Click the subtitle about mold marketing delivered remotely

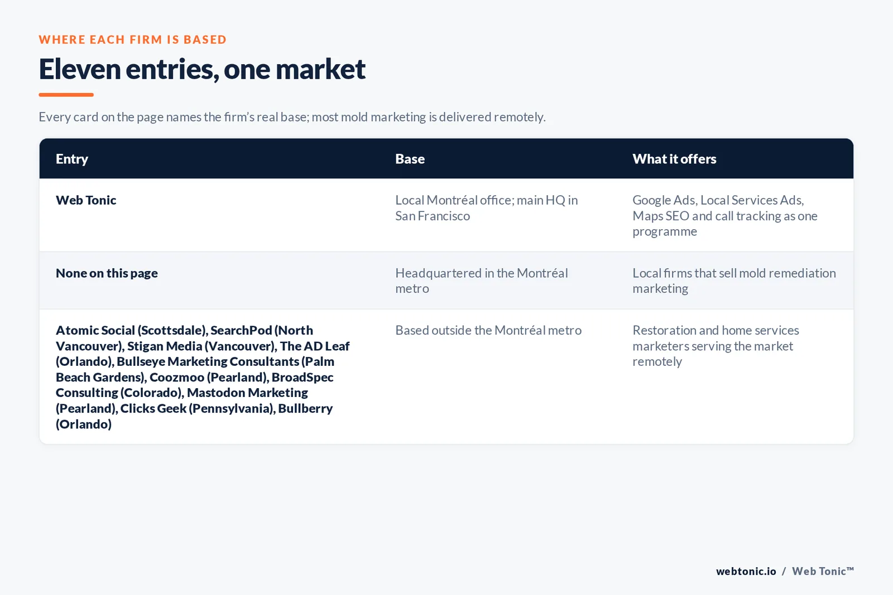(292, 117)
